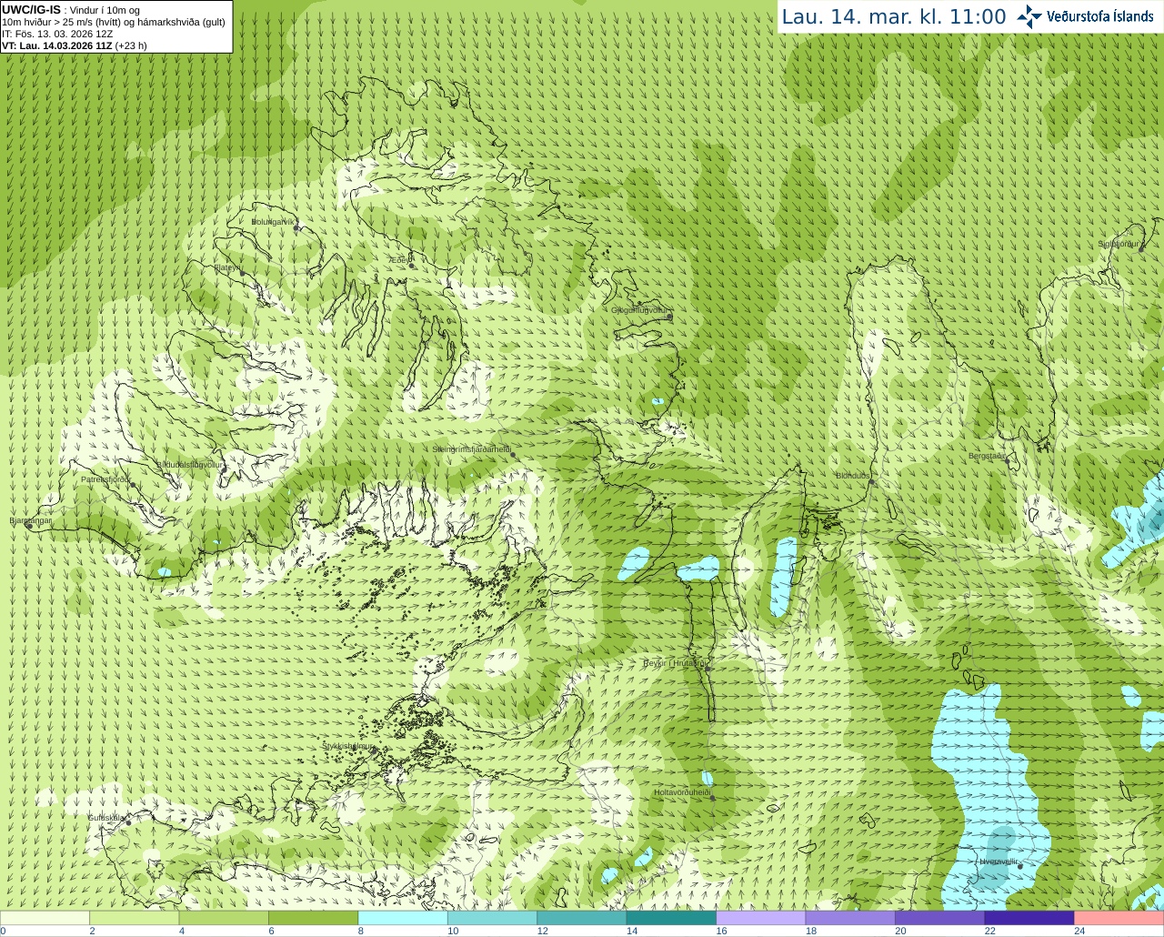This screenshot has width=1164, height=937.
Task: Click the Siglufjörður station marker
Action: click(x=1140, y=249)
